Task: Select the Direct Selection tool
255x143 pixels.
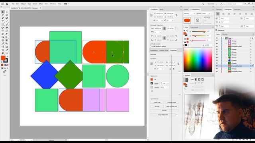Action: point(7,12)
